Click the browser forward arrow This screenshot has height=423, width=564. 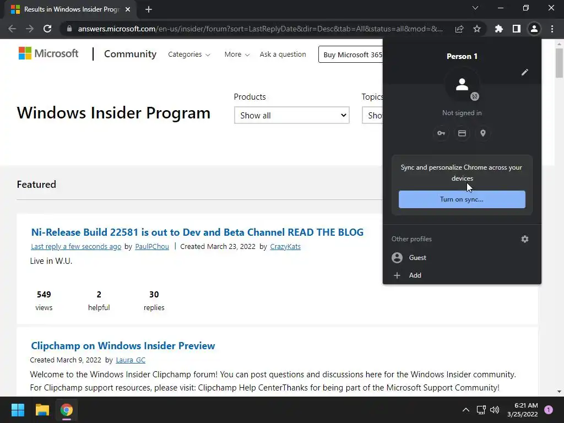point(30,29)
